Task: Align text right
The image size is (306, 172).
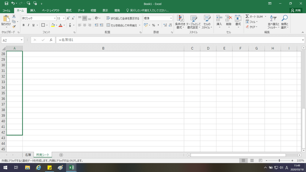Action: tap(90, 25)
